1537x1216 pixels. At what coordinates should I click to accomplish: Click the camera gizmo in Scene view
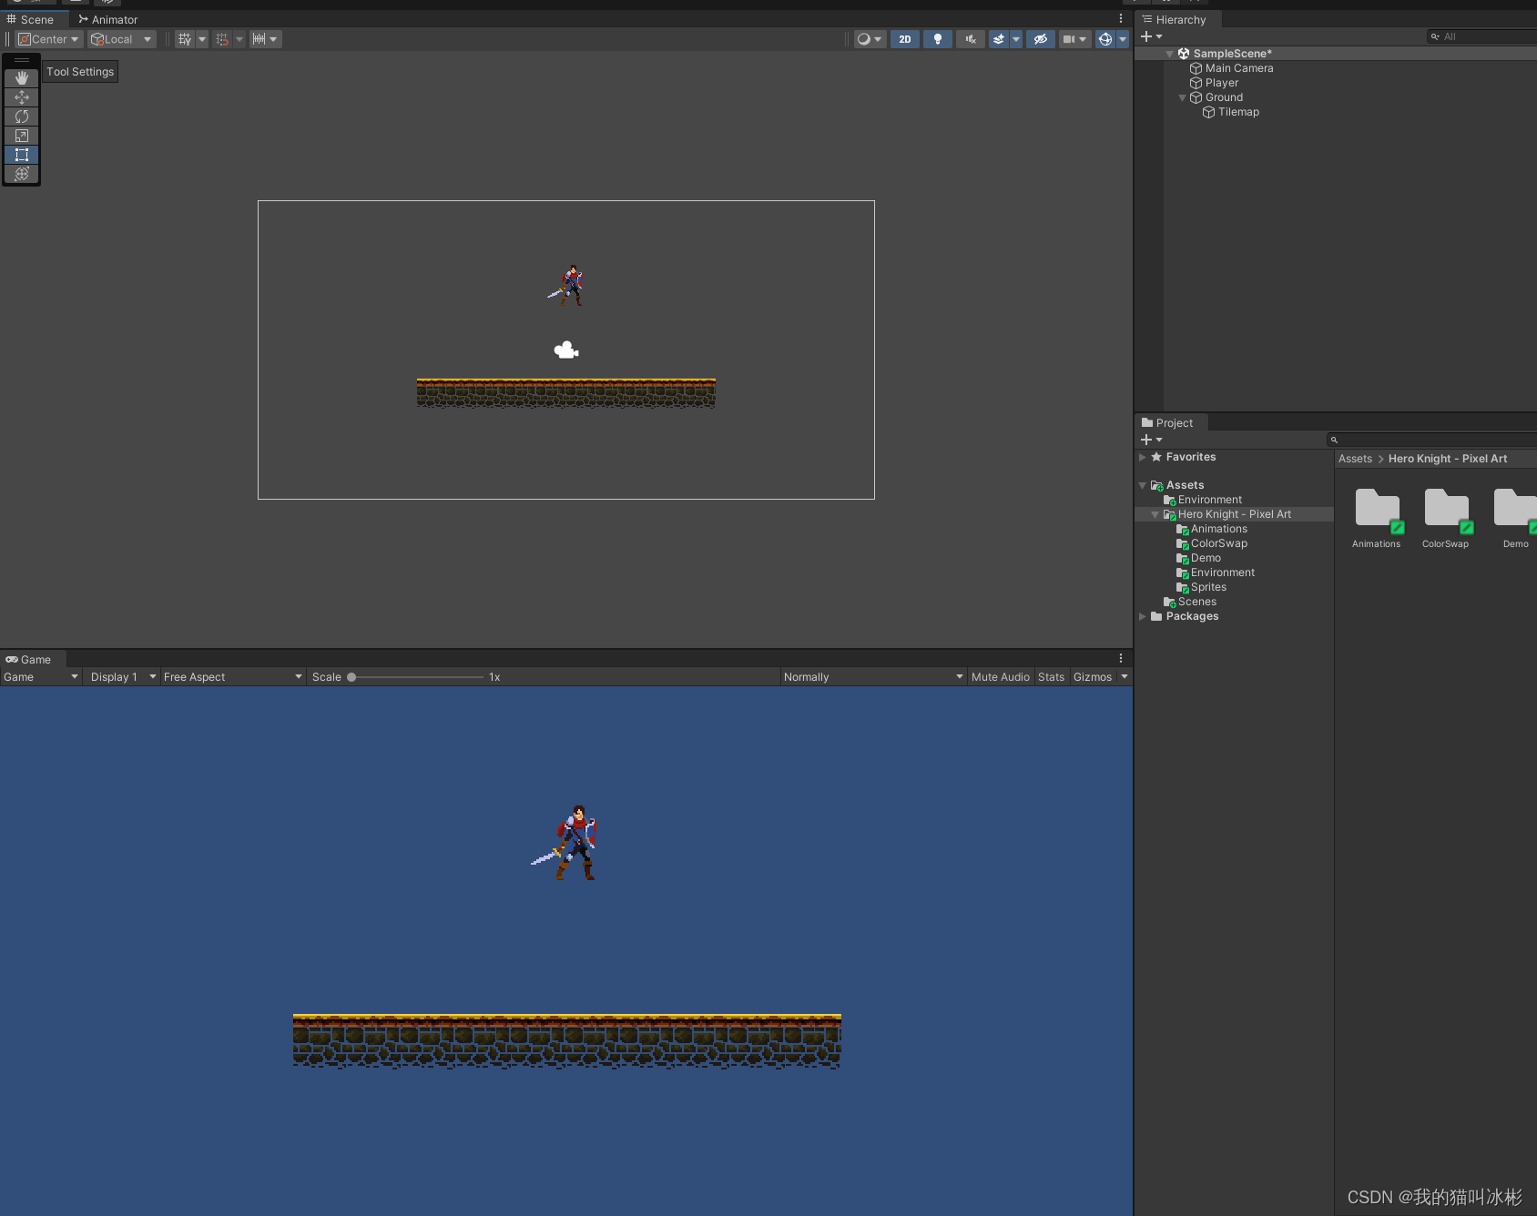tap(566, 350)
